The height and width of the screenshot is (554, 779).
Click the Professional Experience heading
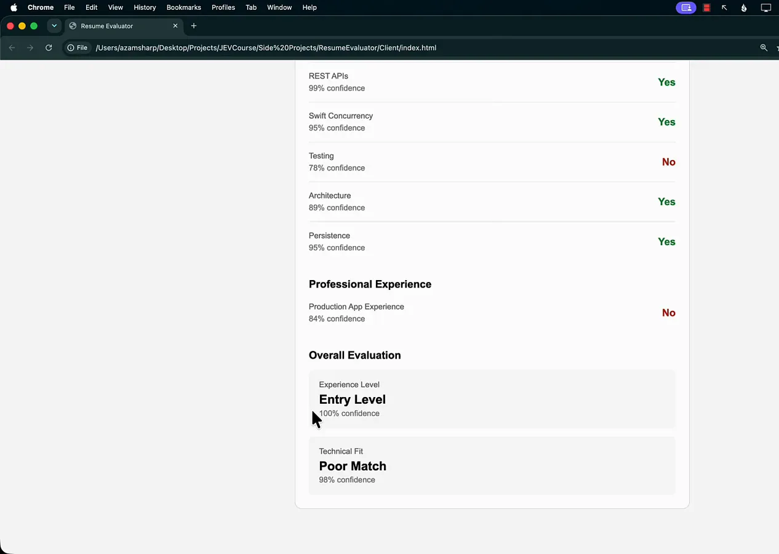pos(370,284)
